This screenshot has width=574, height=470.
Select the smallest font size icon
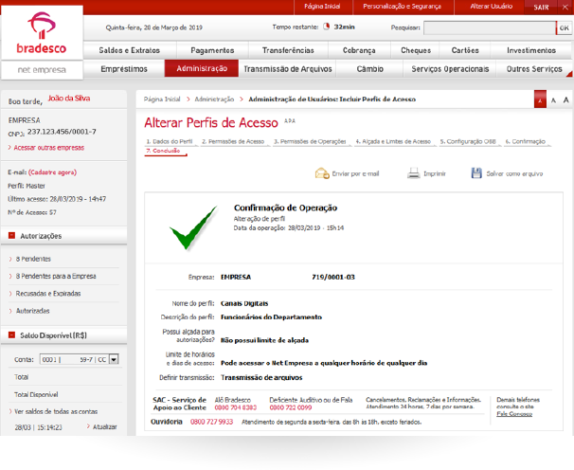point(539,99)
